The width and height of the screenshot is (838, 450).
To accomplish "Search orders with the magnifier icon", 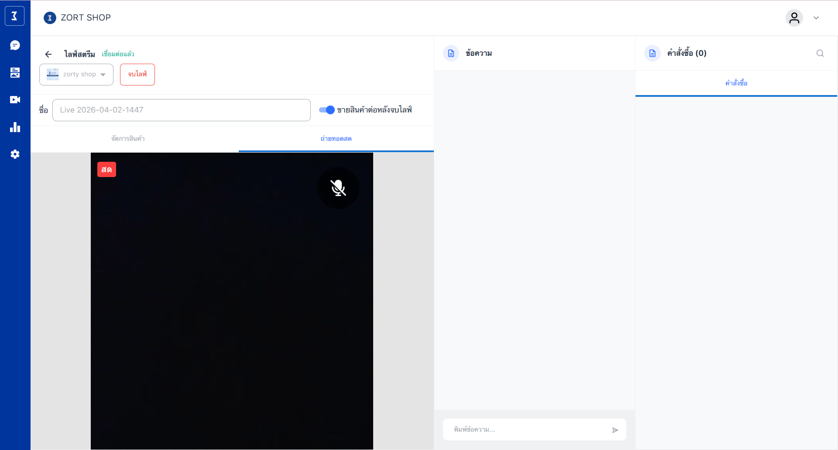I will click(820, 53).
